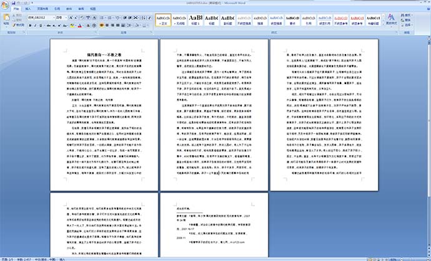Align text to the right

click(112, 26)
